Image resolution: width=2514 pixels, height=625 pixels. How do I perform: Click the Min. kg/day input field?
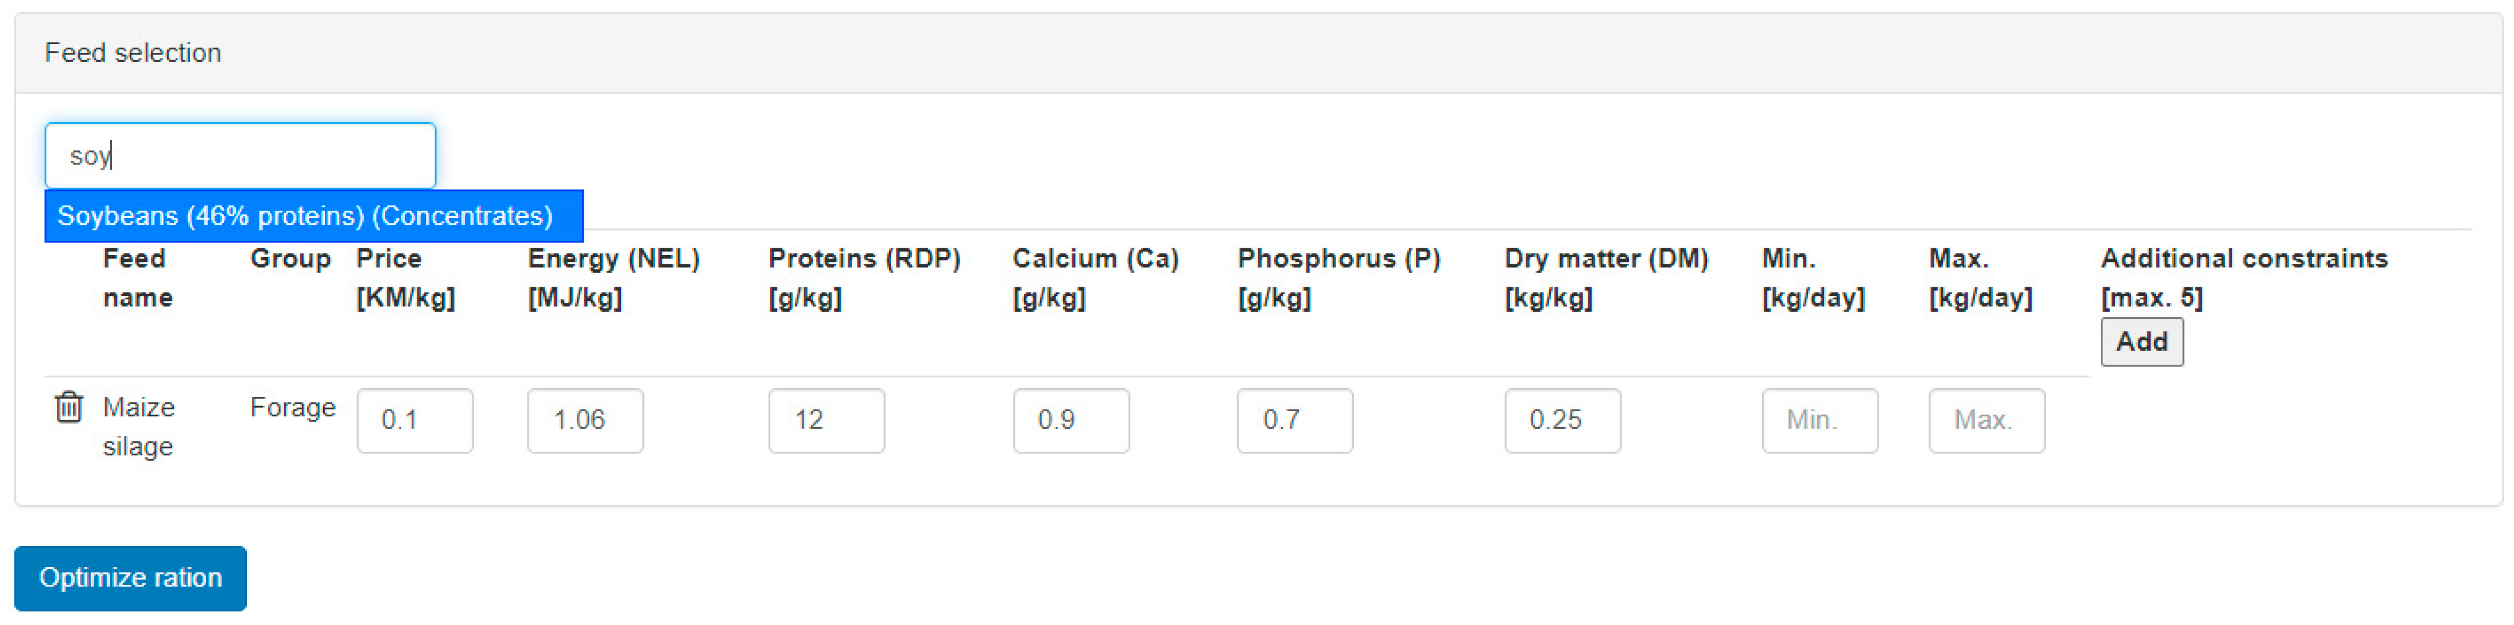tap(1819, 420)
